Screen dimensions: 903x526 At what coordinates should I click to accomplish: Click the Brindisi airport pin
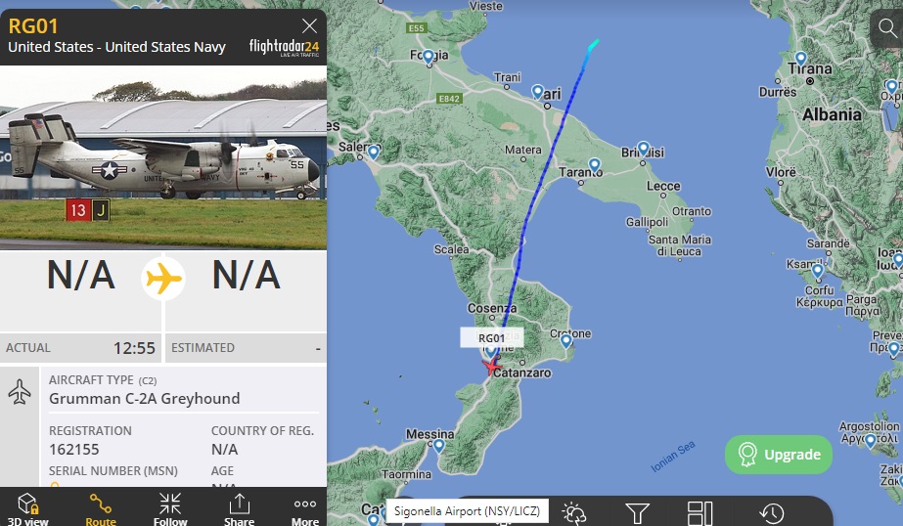[644, 149]
